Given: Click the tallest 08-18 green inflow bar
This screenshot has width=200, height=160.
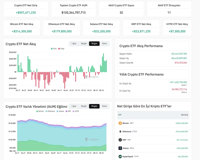Looking at the screenshot, I should click(x=103, y=63).
